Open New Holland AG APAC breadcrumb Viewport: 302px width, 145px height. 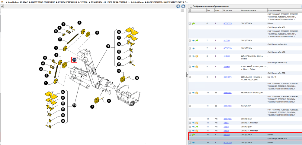point(17,2)
